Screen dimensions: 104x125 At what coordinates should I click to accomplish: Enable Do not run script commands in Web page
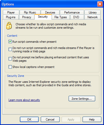point(10,49)
